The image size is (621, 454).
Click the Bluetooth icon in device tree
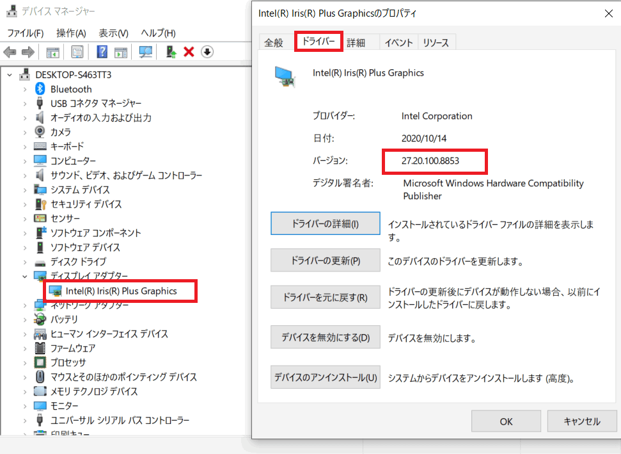pyautogui.click(x=40, y=89)
